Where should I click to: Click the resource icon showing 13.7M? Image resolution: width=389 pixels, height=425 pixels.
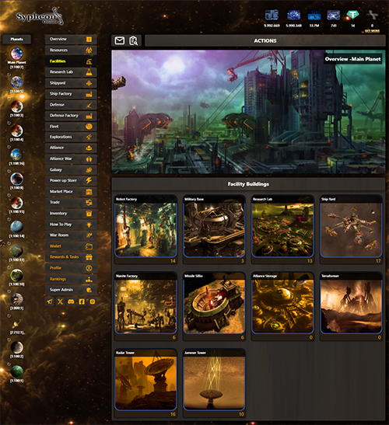tap(314, 16)
